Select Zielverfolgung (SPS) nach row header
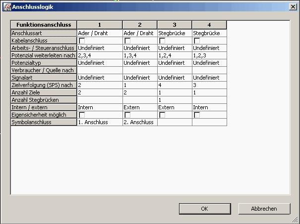The image size is (300, 224). tap(44, 85)
